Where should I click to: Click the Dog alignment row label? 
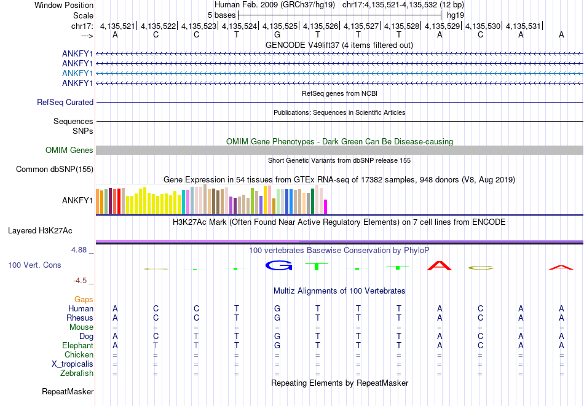pyautogui.click(x=86, y=337)
